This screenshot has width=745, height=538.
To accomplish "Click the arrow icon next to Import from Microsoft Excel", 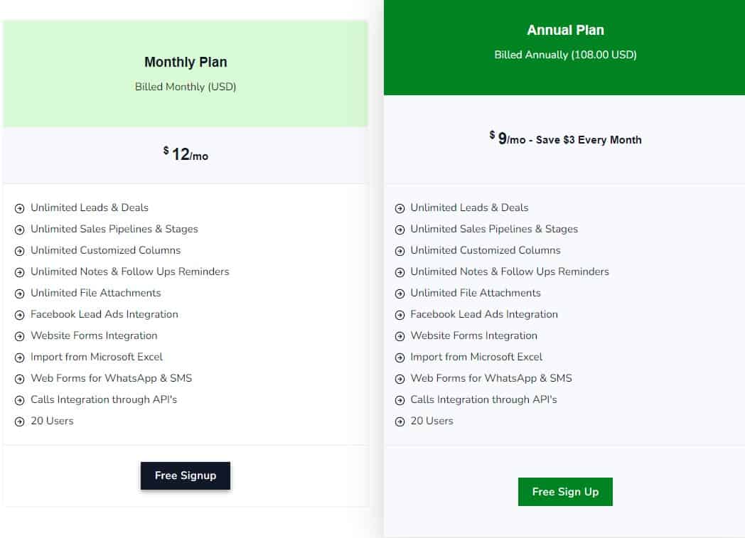I will coord(19,357).
